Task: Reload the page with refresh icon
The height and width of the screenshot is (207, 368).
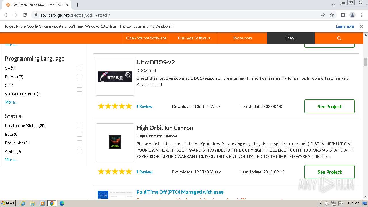Action: tap(25, 15)
